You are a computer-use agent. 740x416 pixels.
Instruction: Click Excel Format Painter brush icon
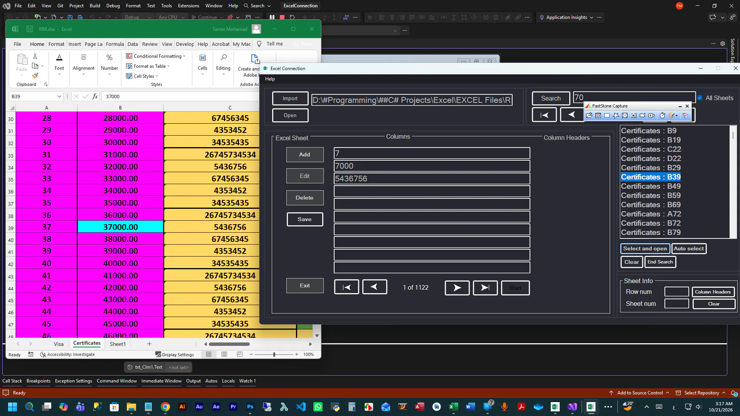pyautogui.click(x=35, y=76)
